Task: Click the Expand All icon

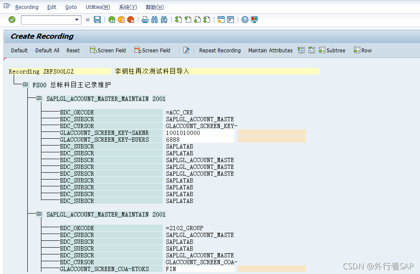Action: (301, 50)
